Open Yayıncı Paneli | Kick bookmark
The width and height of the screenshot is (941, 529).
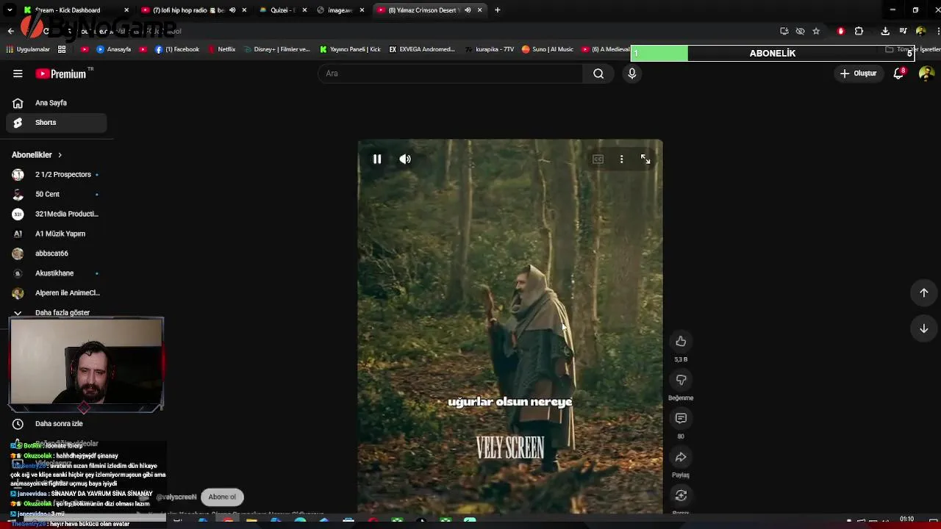tap(350, 49)
